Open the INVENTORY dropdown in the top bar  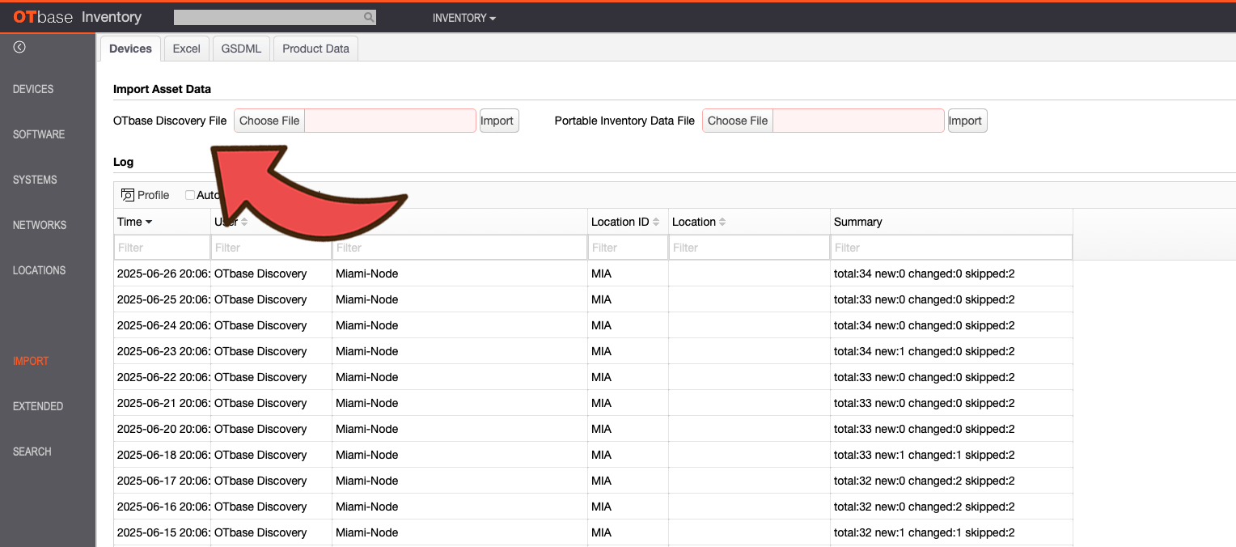(x=463, y=17)
